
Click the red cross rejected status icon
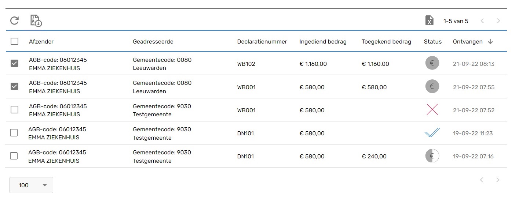(x=432, y=110)
